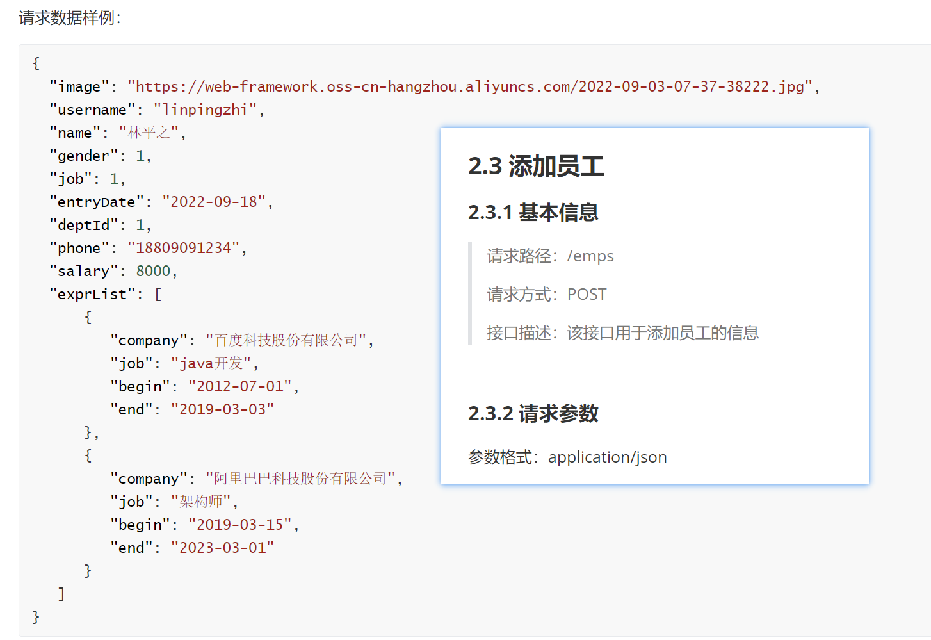Image resolution: width=931 pixels, height=640 pixels.
Task: Click the request path "/emps" text
Action: tap(590, 256)
